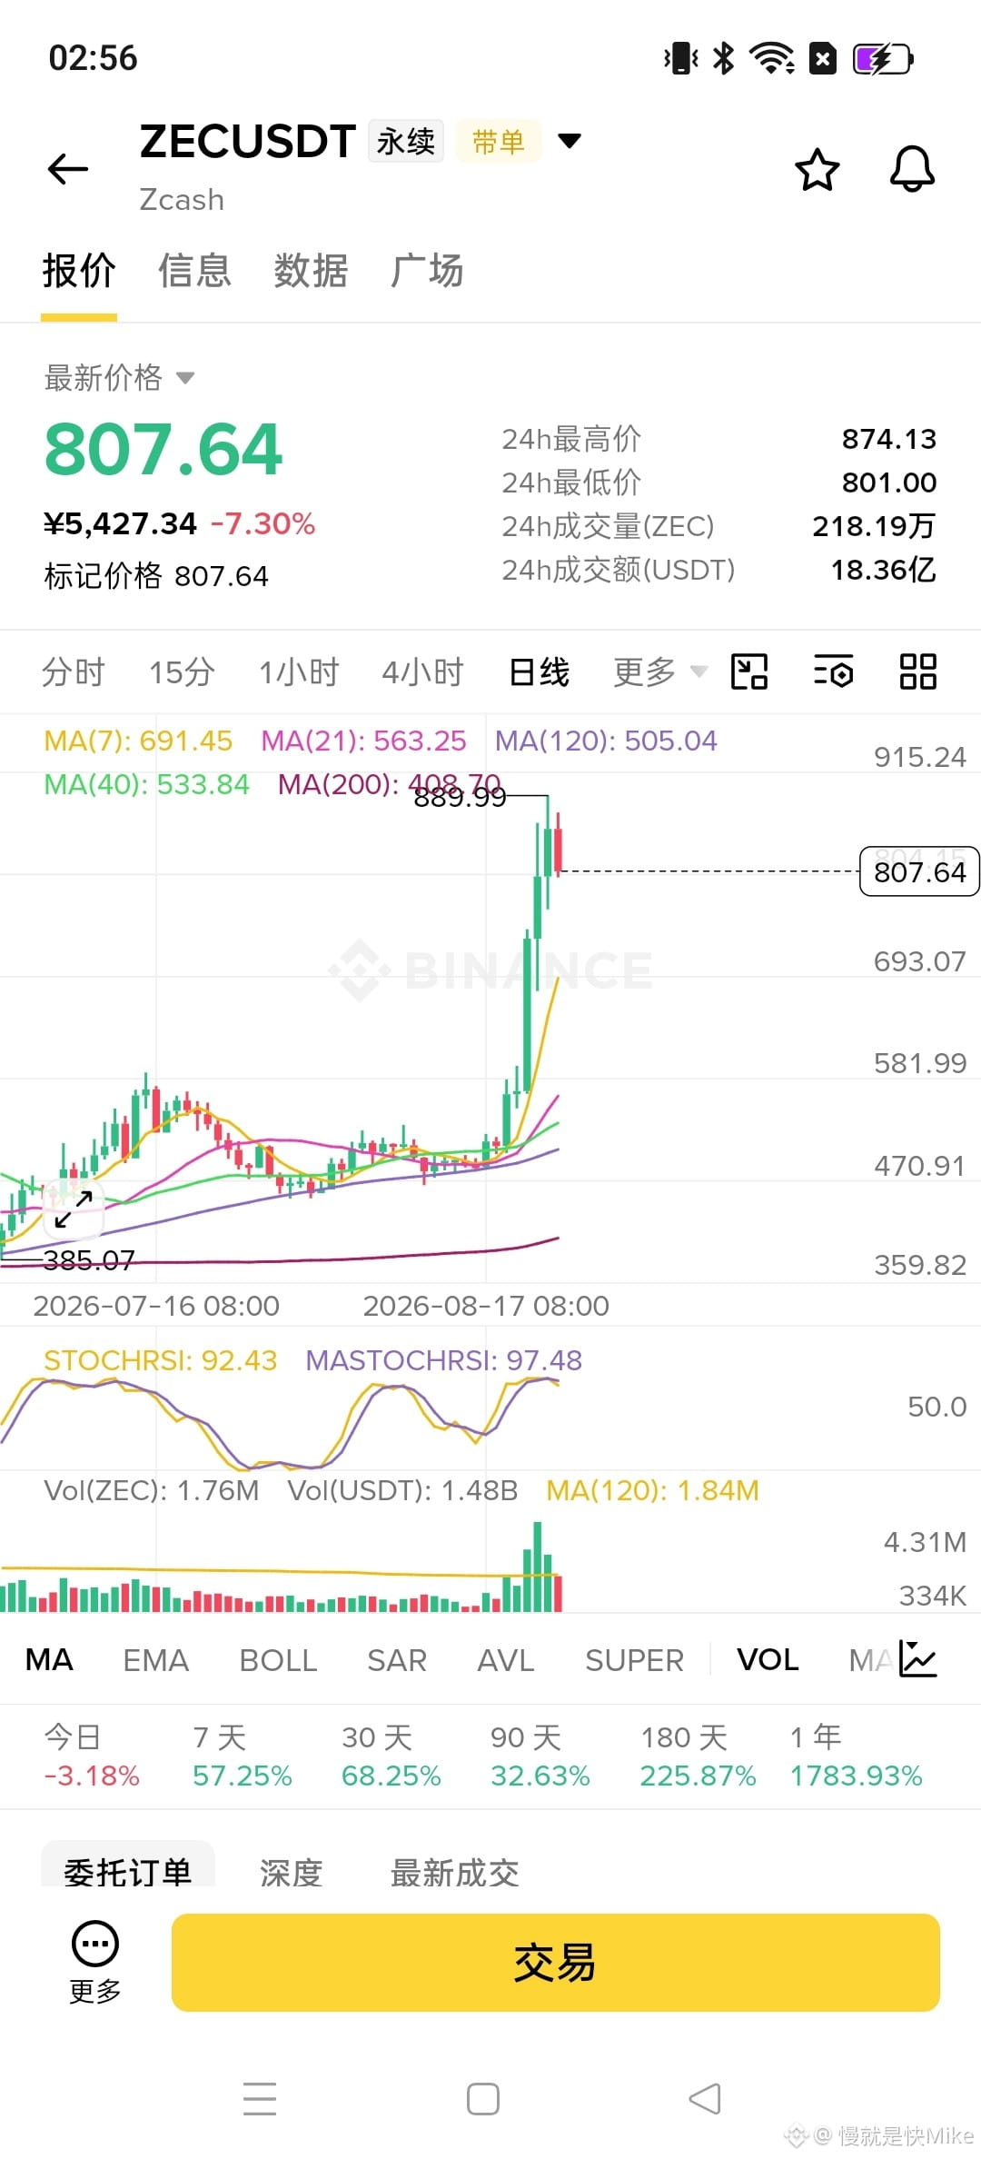Select 4小时 chart interval
Image resolution: width=981 pixels, height=2159 pixels.
422,672
